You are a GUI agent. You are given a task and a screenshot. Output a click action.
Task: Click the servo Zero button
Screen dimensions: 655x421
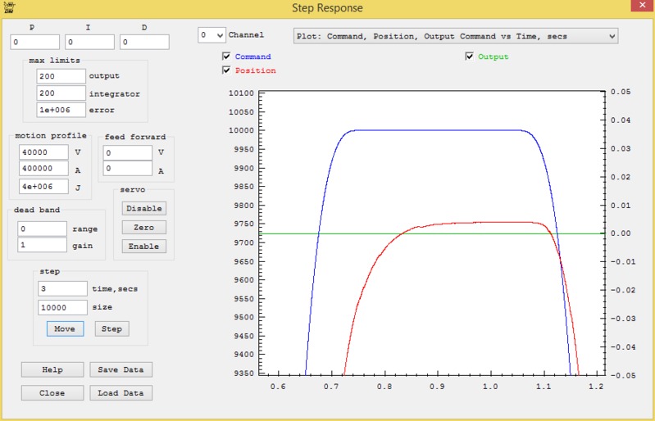point(143,227)
